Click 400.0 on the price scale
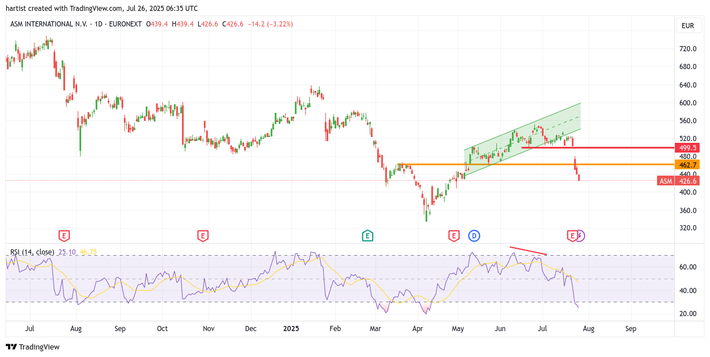710x357 pixels. (688, 192)
